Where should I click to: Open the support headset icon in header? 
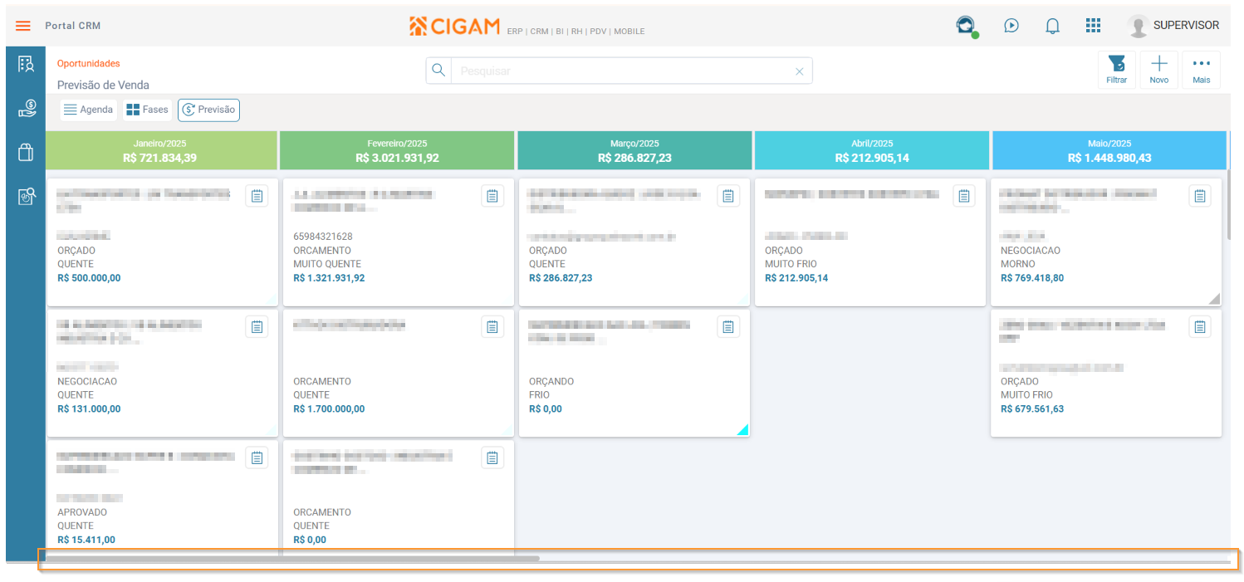click(965, 26)
